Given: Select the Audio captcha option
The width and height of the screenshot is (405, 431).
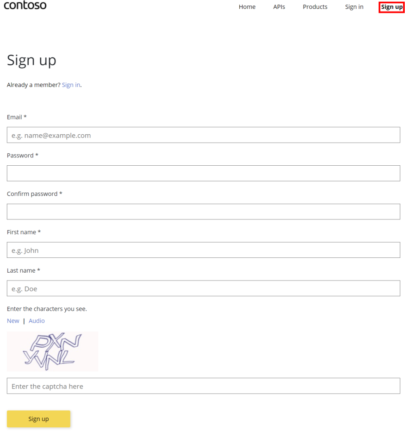Looking at the screenshot, I should (x=36, y=320).
